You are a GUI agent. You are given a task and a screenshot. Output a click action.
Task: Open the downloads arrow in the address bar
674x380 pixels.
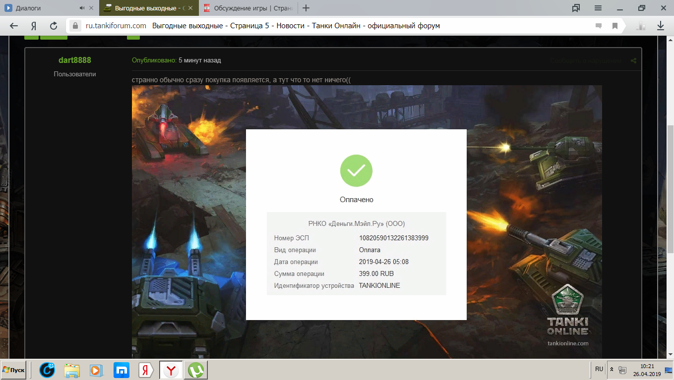(661, 26)
